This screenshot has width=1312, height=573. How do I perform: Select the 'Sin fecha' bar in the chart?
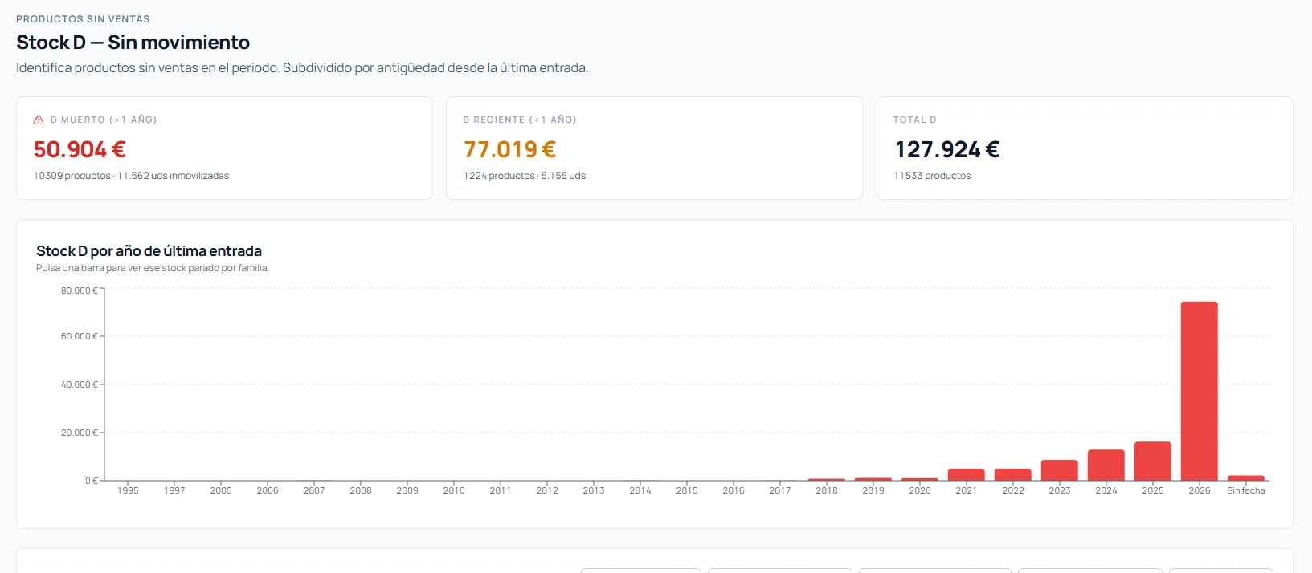1245,478
